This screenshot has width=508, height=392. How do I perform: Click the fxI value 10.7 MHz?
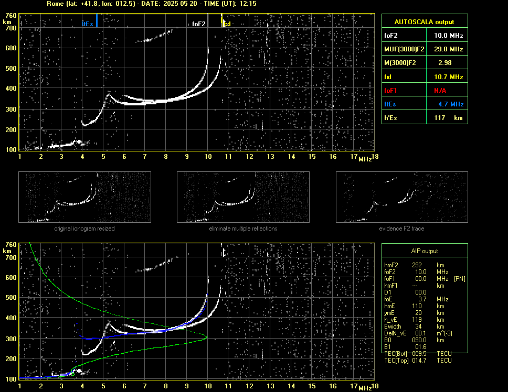[448, 77]
